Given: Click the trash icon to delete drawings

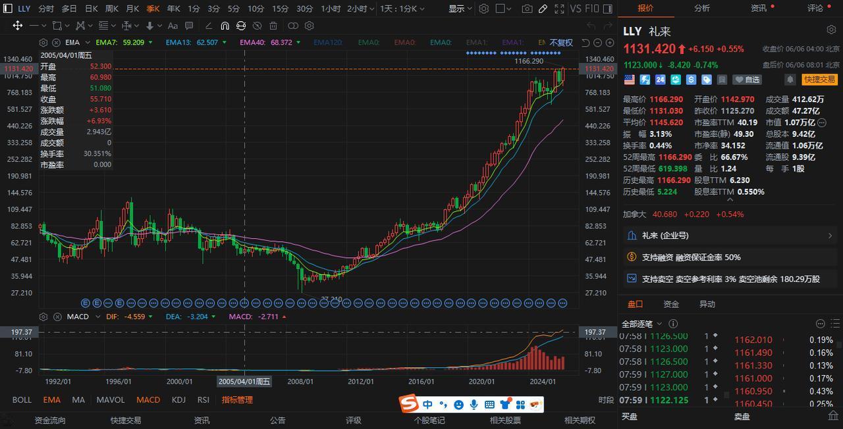Looking at the screenshot, I should tap(273, 26).
